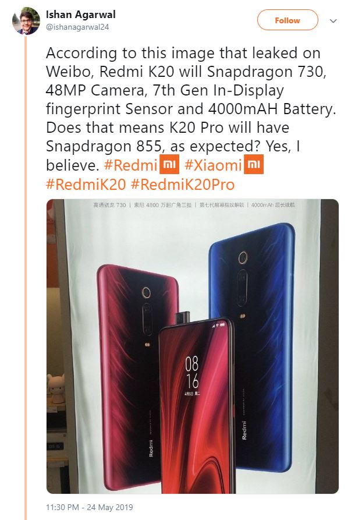Click the 08 16 clock on the phone screen

tap(192, 372)
